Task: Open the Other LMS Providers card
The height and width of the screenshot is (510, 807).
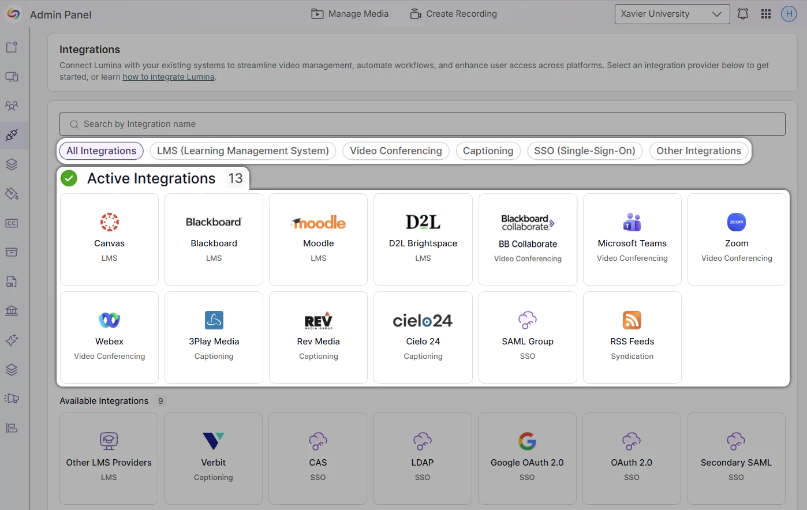Action: (x=109, y=459)
